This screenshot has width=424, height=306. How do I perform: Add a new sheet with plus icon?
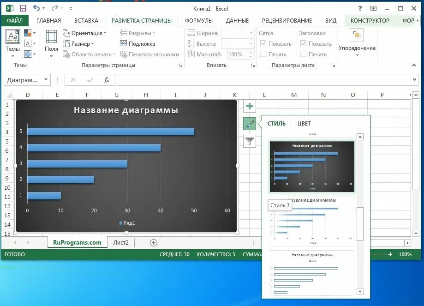tap(153, 243)
